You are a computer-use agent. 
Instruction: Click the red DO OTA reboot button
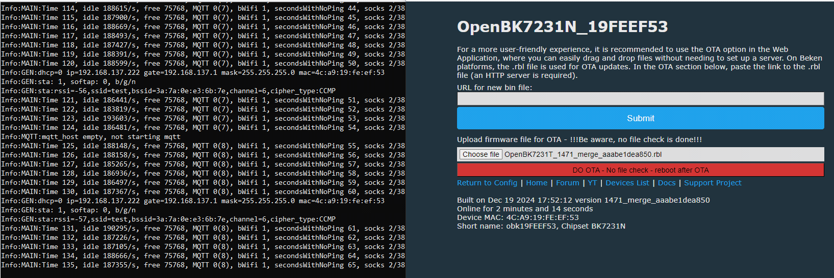tap(640, 170)
